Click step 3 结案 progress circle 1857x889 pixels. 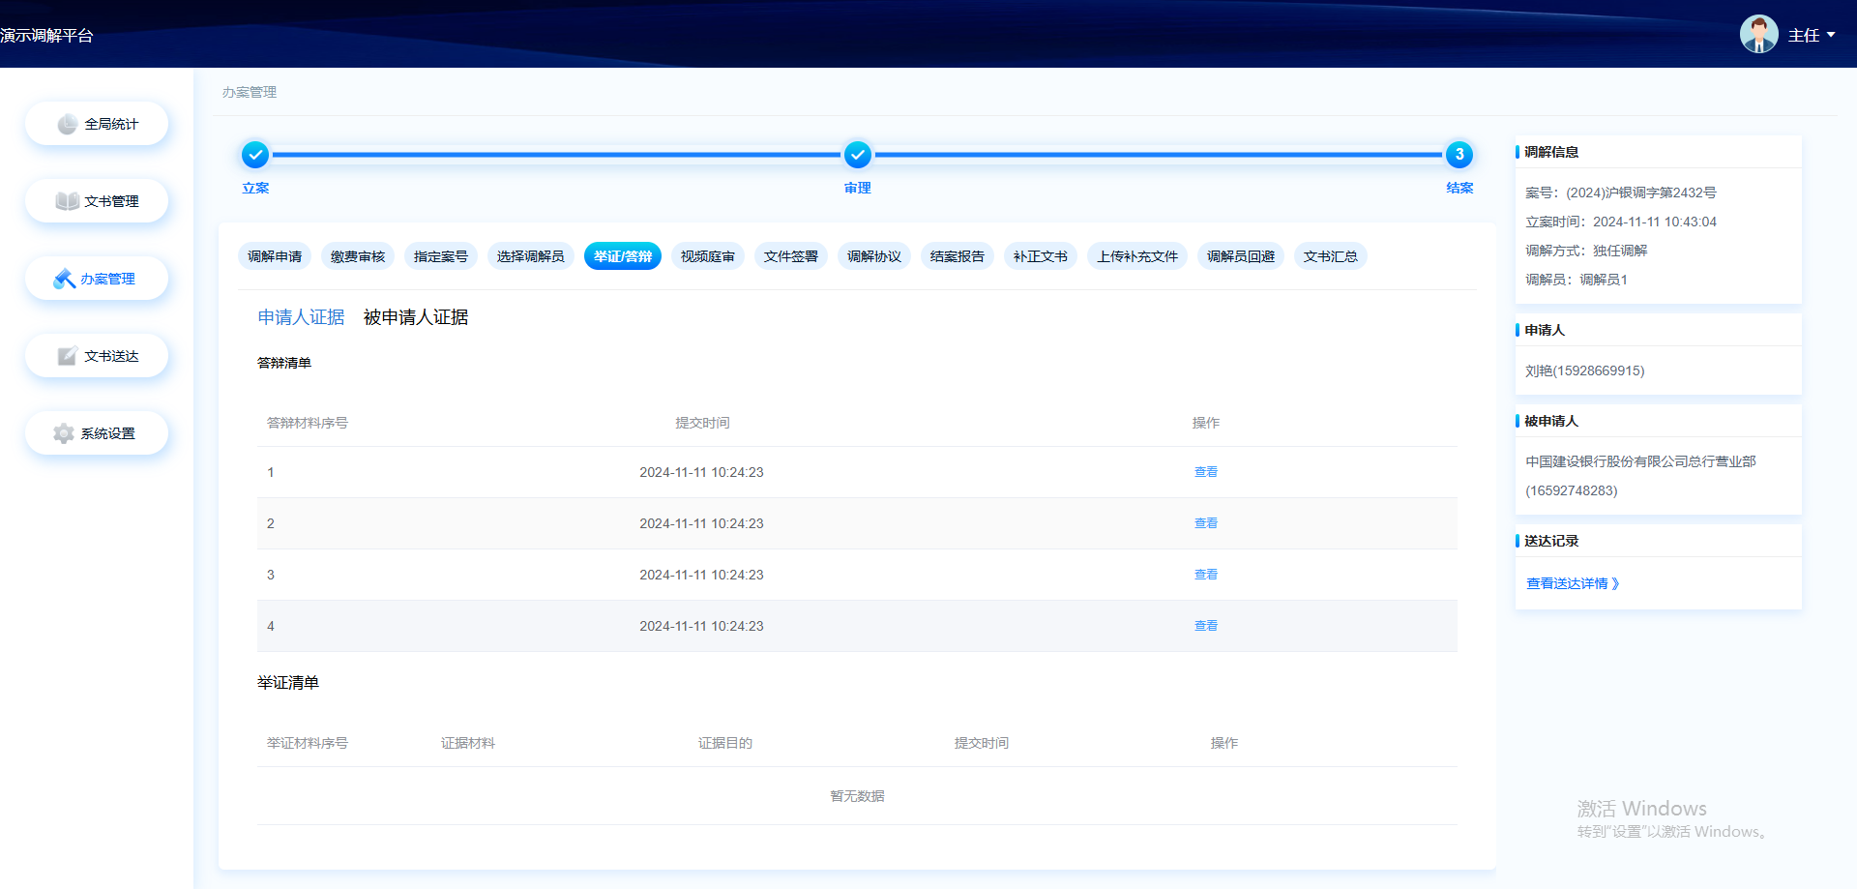click(x=1459, y=155)
